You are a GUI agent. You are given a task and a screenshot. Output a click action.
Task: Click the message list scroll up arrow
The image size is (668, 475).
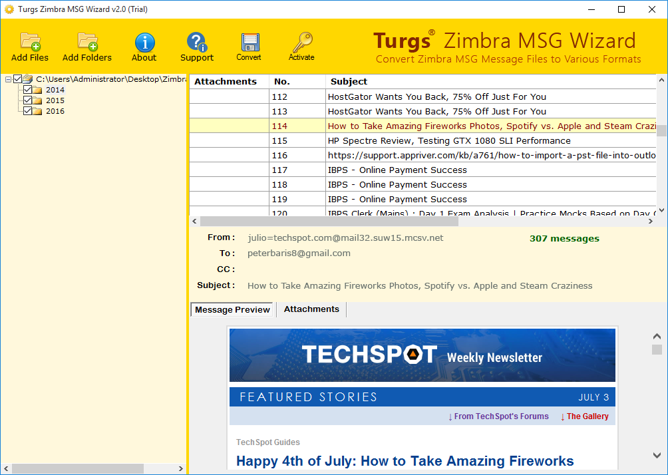coord(661,80)
